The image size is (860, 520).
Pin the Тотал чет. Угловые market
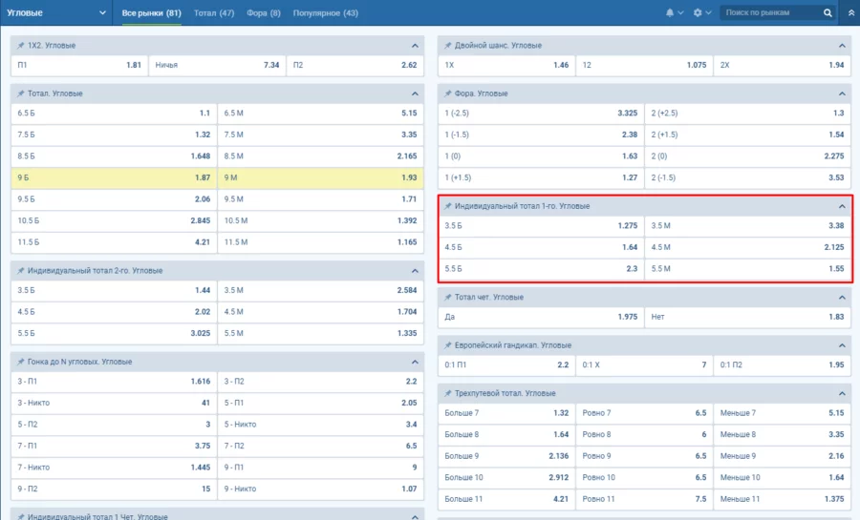[x=448, y=298]
